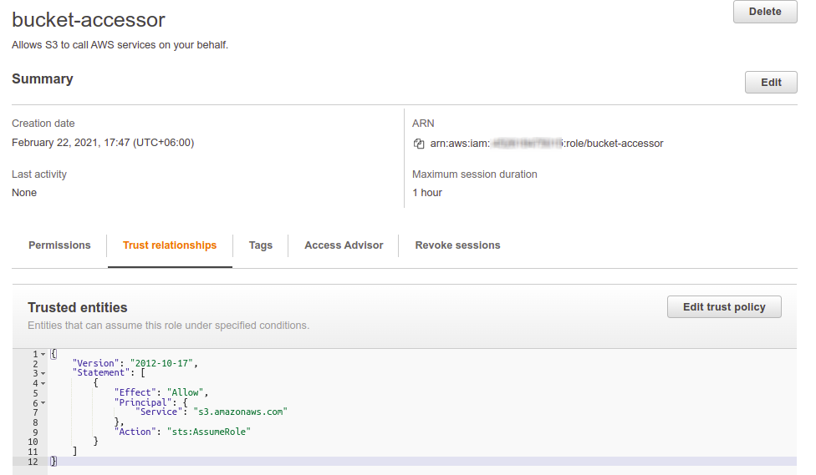Go to the Revoke sessions tab
The height and width of the screenshot is (475, 816).
(x=457, y=245)
